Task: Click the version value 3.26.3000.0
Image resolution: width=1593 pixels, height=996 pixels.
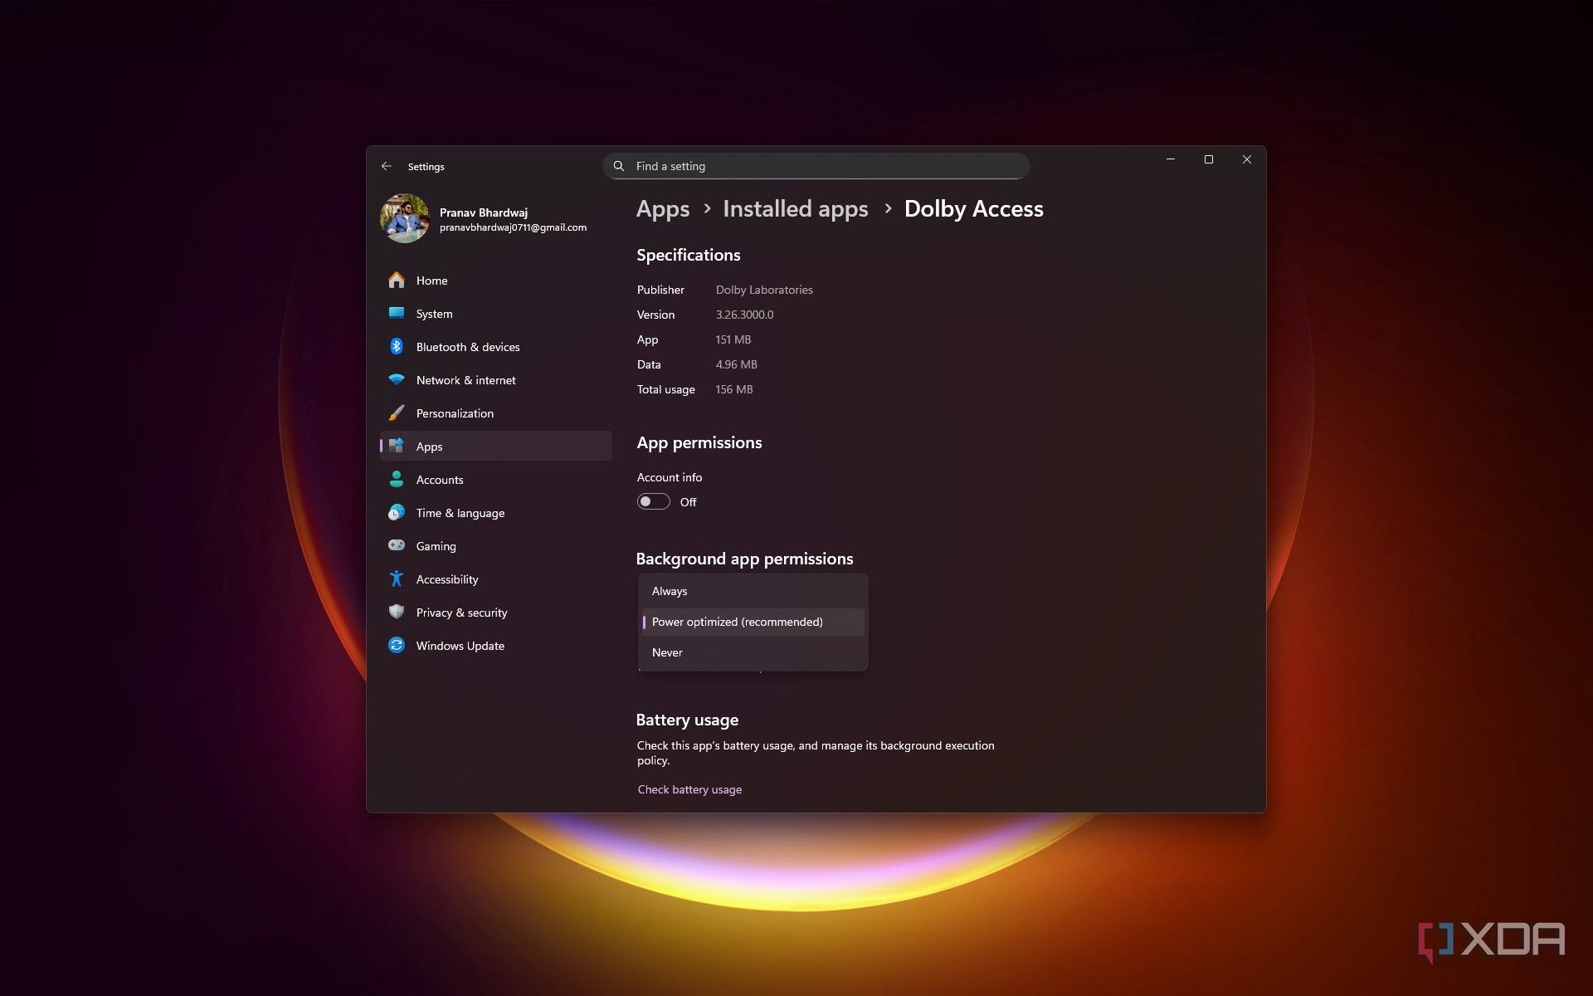Action: tap(744, 315)
